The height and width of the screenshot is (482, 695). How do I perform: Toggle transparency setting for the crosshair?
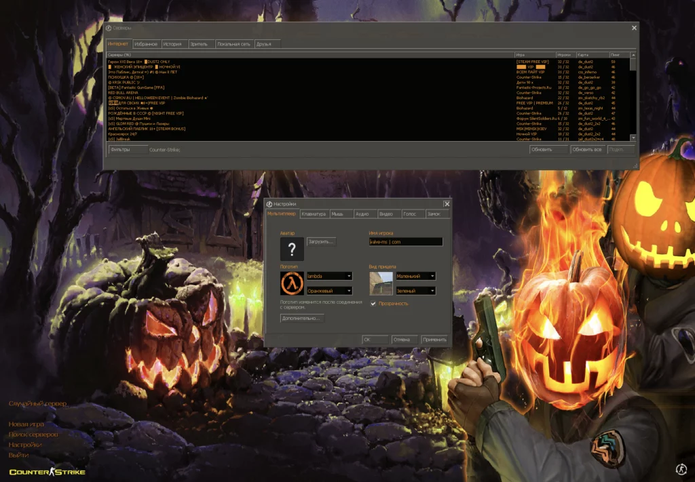(373, 304)
